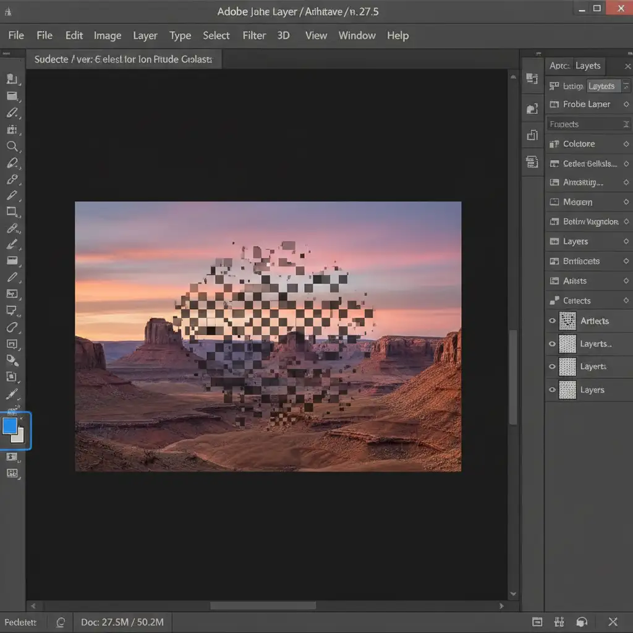
Task: Pick the topmost tool in the left toolbar
Action: coord(12,79)
